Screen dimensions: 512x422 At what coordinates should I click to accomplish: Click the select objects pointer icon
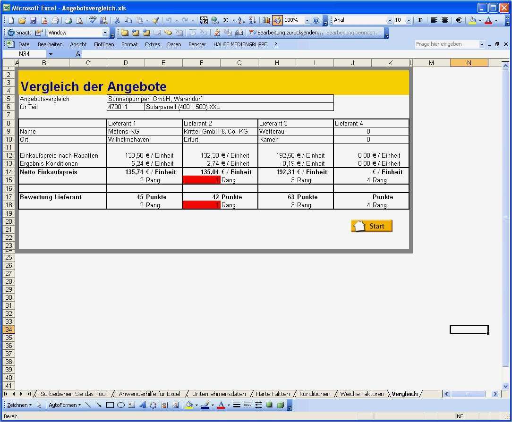[x=39, y=405]
